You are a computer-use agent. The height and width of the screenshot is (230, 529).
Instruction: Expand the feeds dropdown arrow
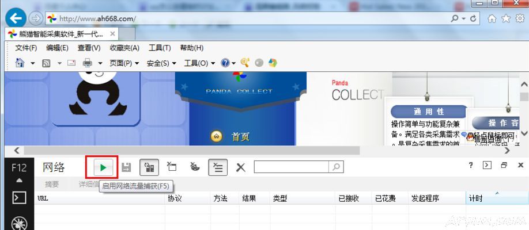(59, 63)
